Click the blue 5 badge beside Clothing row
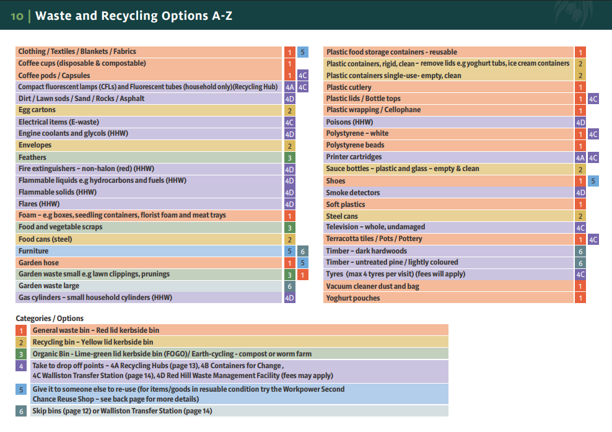This screenshot has width=612, height=432. tap(302, 52)
